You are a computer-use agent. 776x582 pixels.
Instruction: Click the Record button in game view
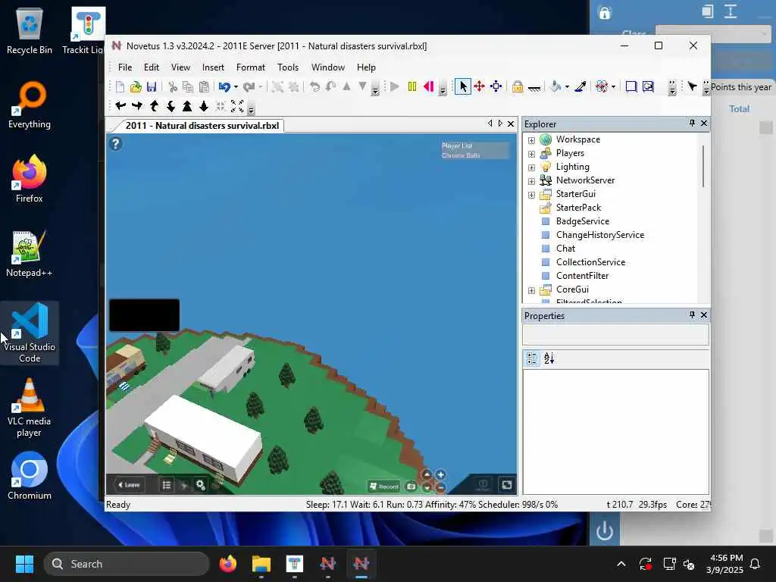(x=384, y=486)
